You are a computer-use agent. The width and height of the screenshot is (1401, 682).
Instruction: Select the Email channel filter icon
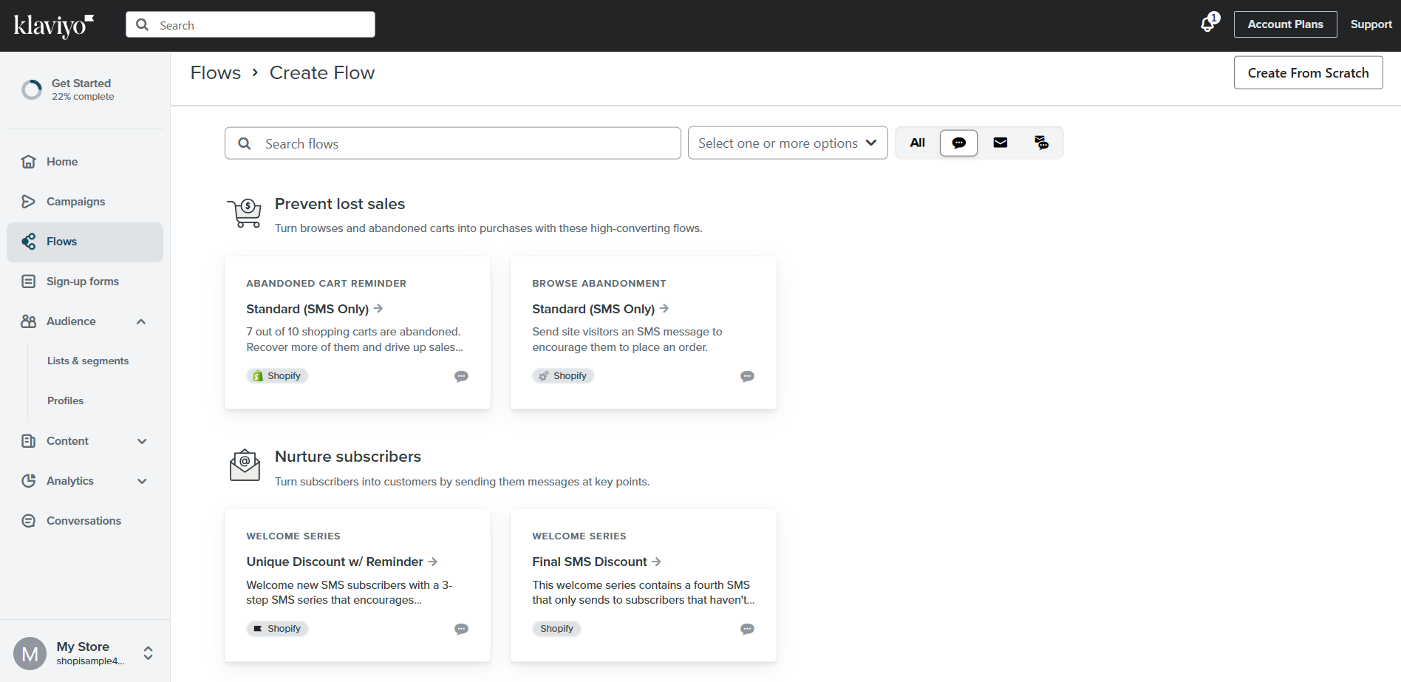(1000, 143)
